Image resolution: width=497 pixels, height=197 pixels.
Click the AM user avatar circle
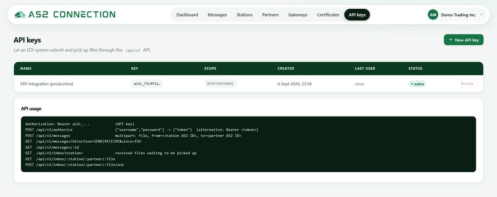tap(433, 15)
